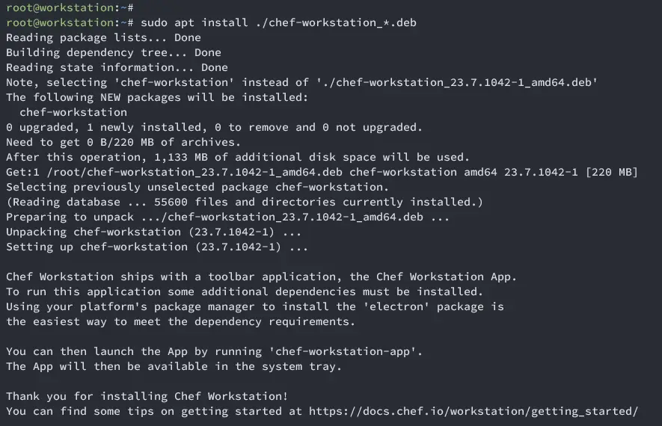Click the 'Selecting previously unselected package' line
662x426 pixels.
pyautogui.click(x=197, y=187)
